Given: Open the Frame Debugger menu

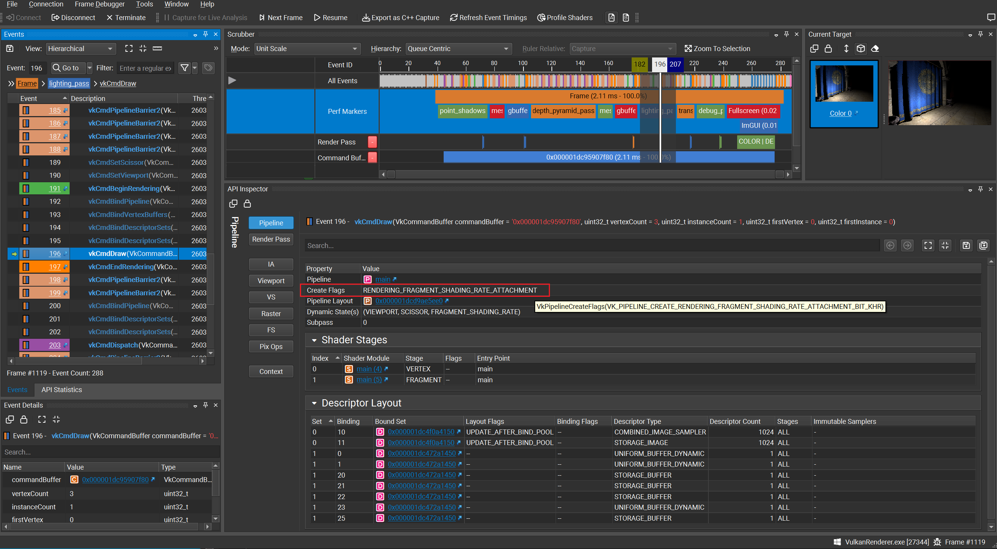Looking at the screenshot, I should click(99, 4).
